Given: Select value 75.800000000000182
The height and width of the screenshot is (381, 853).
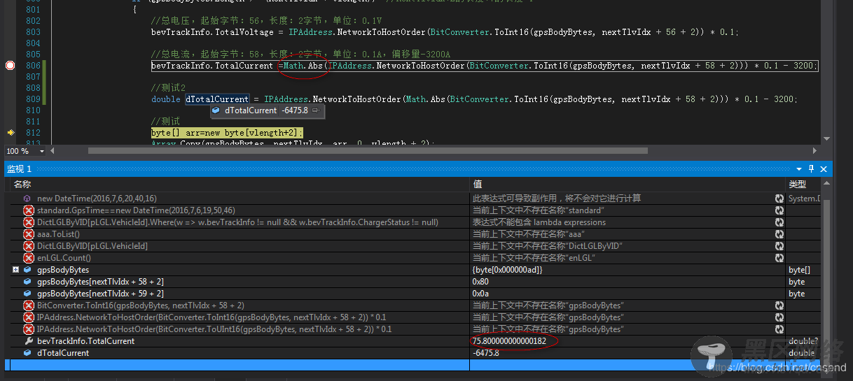Looking at the screenshot, I should 509,341.
